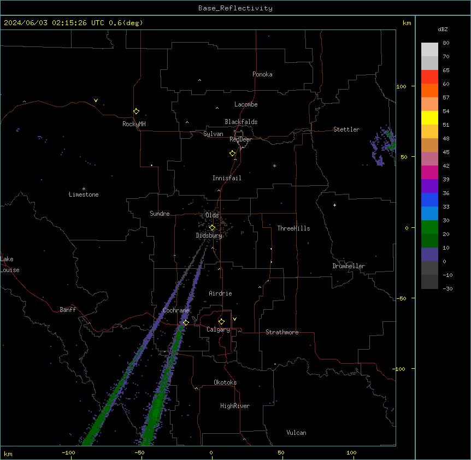The image size is (471, 460).
Task: Click the Limestone label
Action: click(x=84, y=194)
